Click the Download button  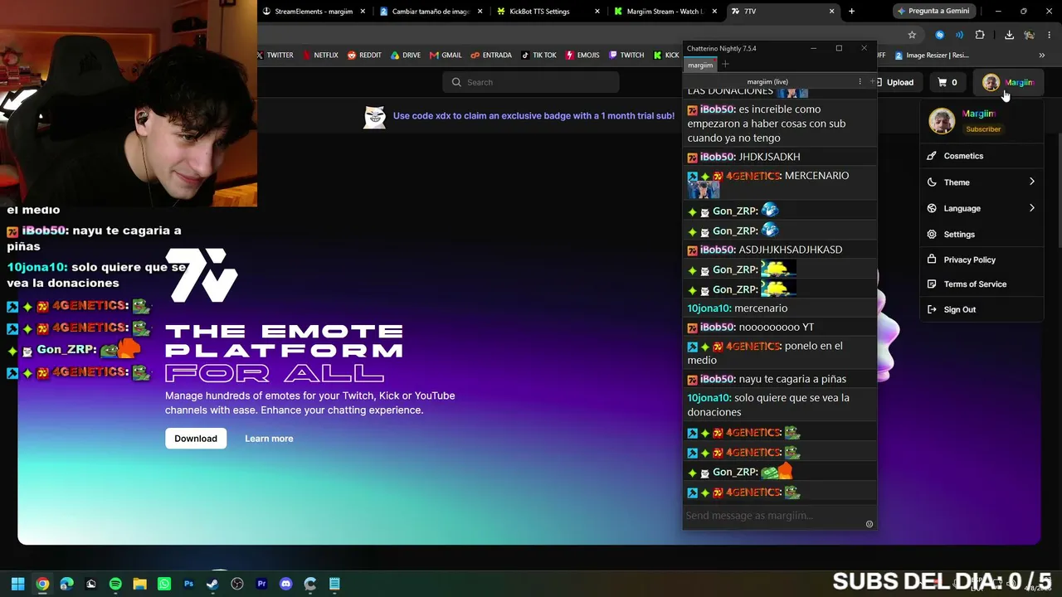pos(196,439)
